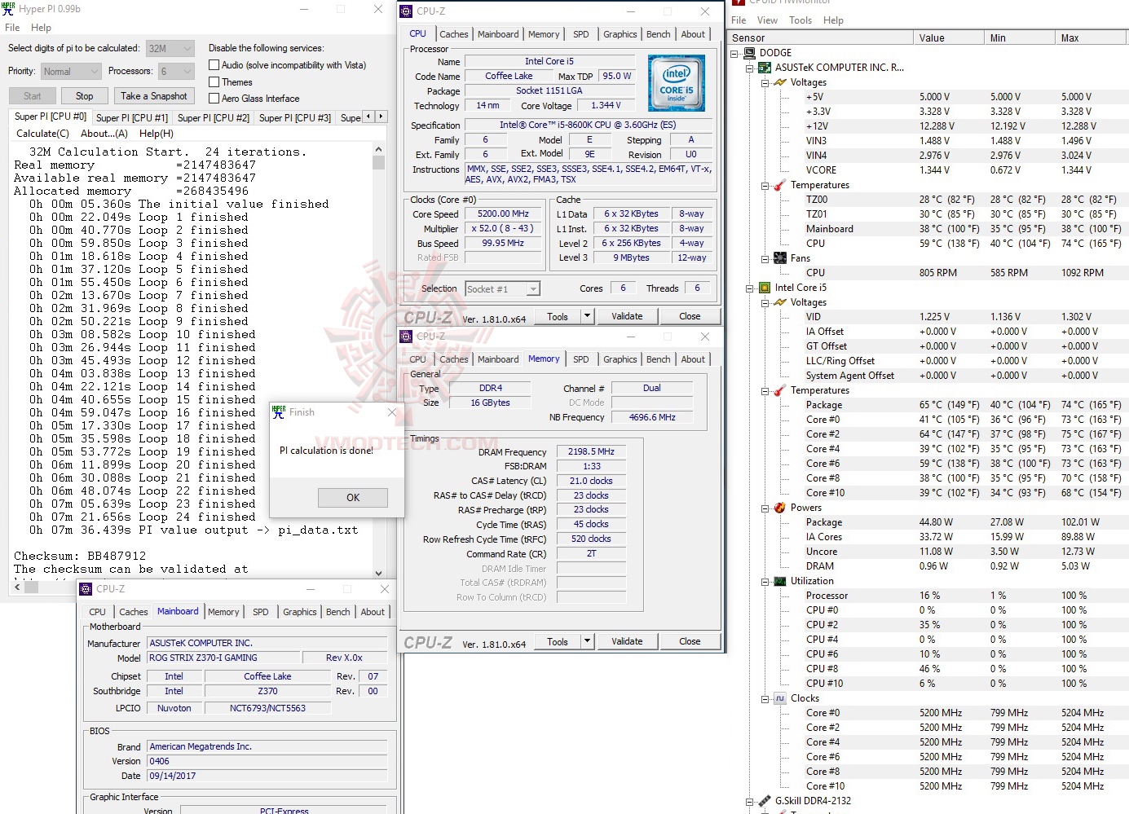Click the Hyper PI title bar icon
Viewport: 1129px width, 814px height.
pos(8,9)
